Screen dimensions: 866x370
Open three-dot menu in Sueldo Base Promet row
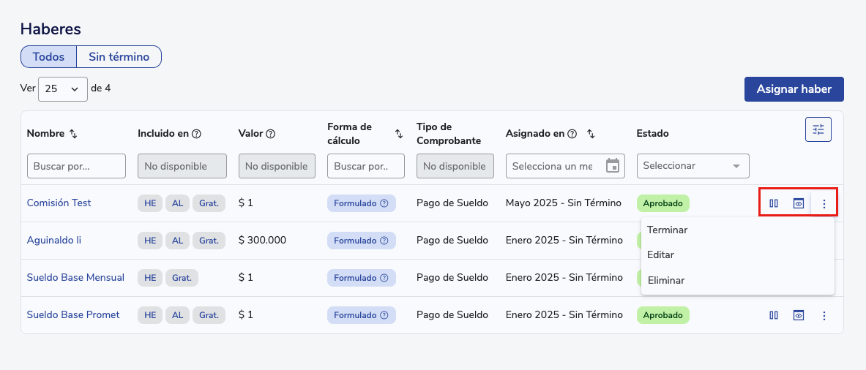pyautogui.click(x=824, y=315)
